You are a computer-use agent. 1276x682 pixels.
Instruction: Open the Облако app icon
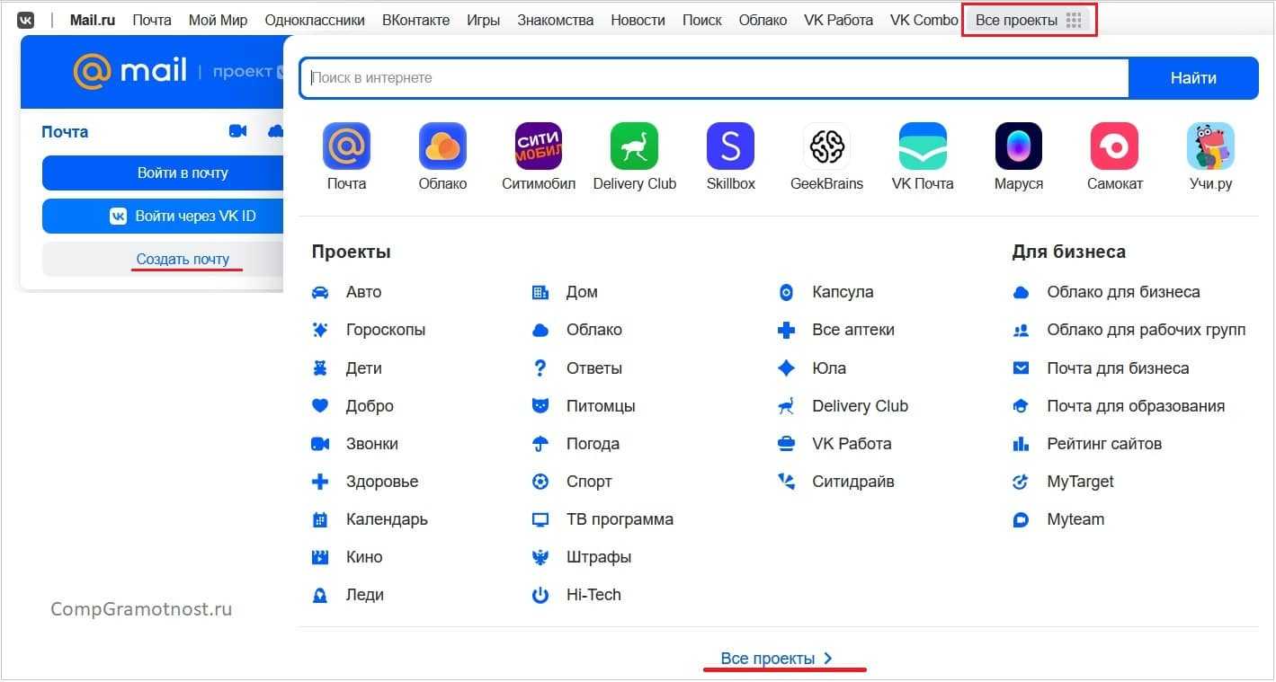(x=442, y=146)
